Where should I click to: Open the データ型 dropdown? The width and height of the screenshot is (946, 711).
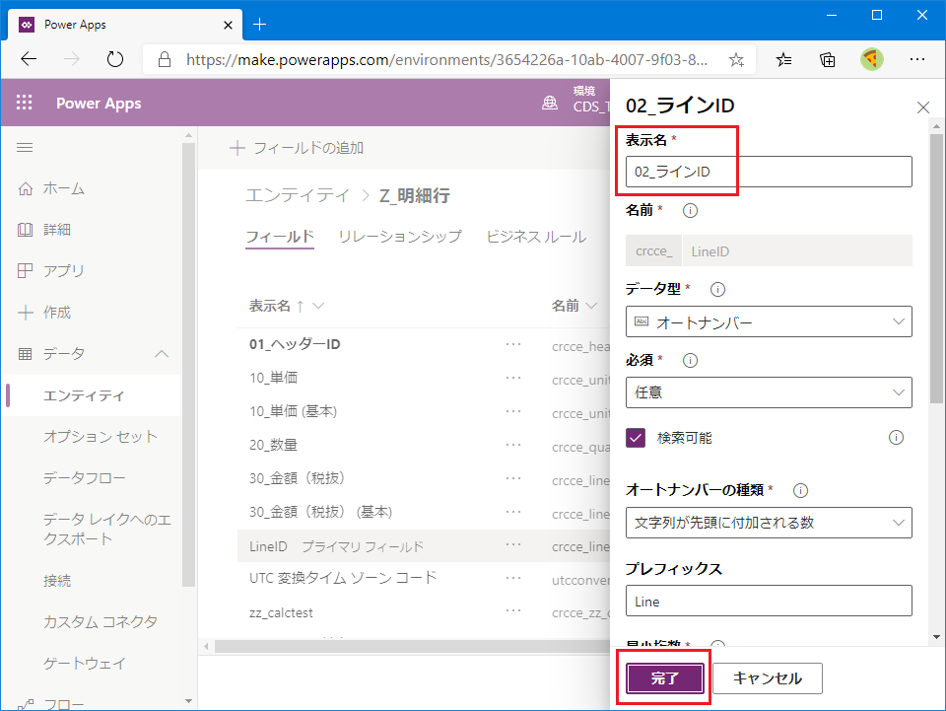769,321
